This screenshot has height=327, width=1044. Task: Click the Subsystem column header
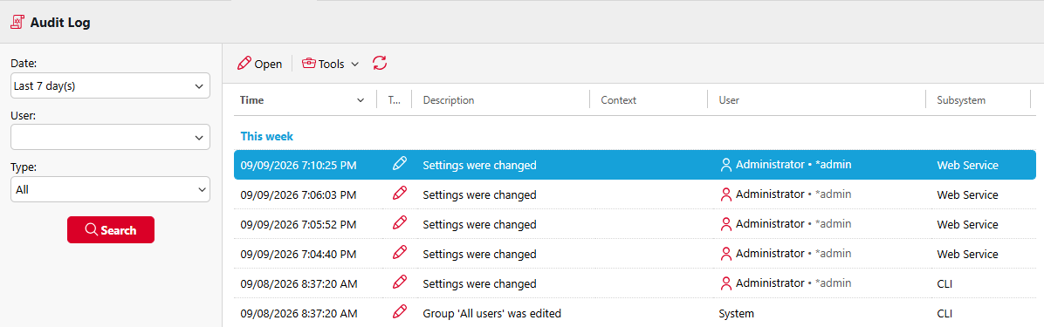point(961,100)
